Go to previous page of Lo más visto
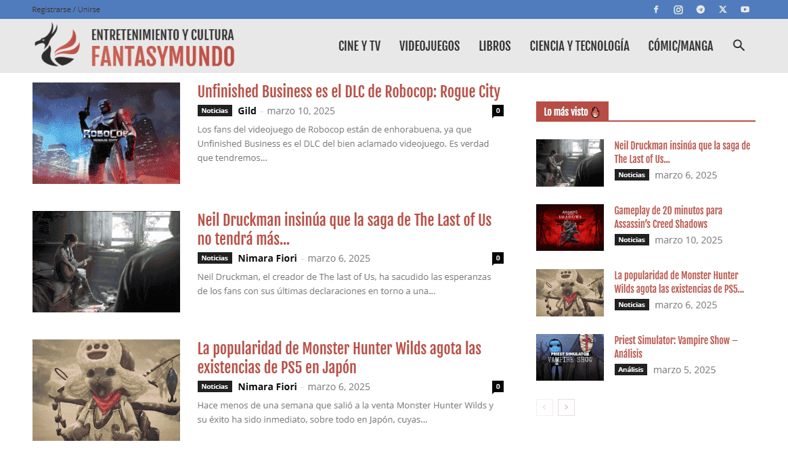 tap(544, 407)
